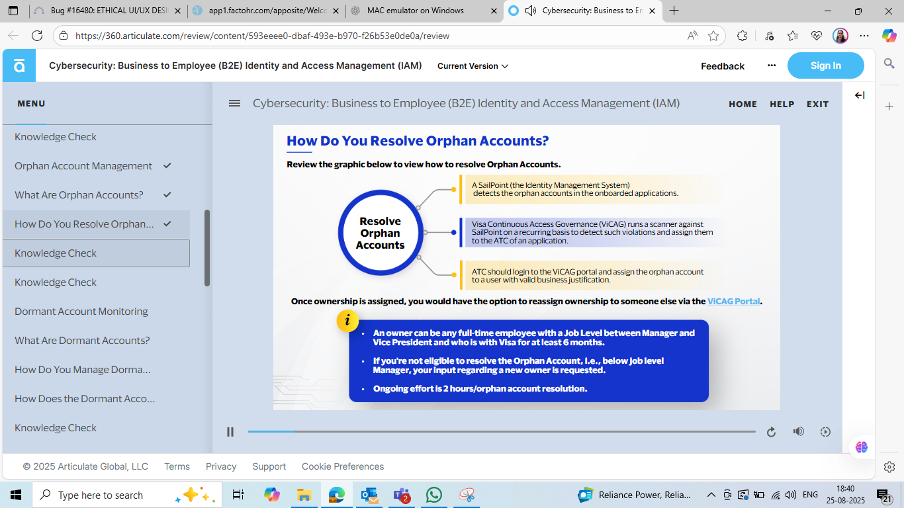Select What Are Orphan Accounts? menu item
The image size is (904, 508).
click(x=96, y=195)
